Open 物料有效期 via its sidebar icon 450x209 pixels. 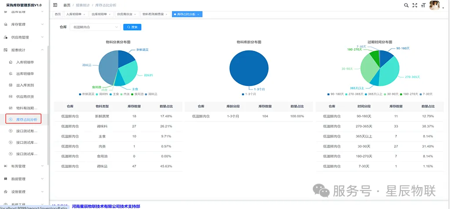tap(11, 108)
